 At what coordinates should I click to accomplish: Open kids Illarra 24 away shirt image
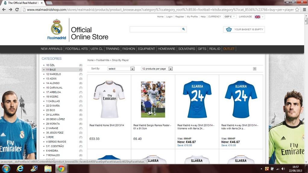241,99
